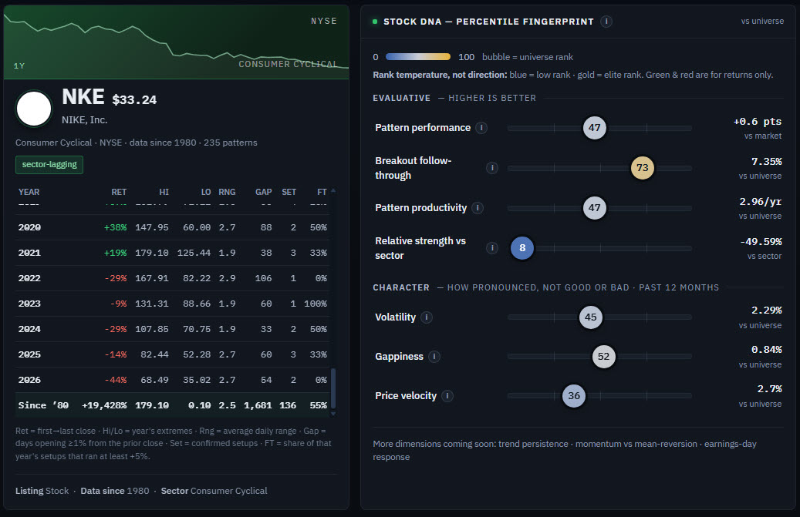The width and height of the screenshot is (800, 517).
Task: Click the Relative strength bubble 8
Action: click(x=522, y=248)
